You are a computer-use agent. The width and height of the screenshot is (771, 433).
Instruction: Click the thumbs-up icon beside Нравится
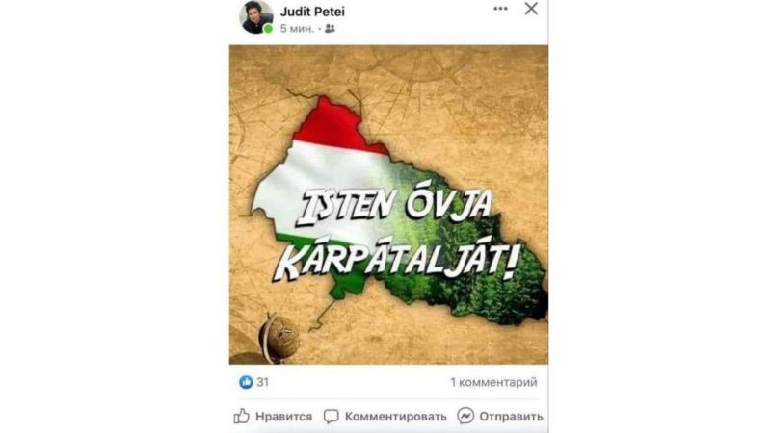pyautogui.click(x=242, y=416)
